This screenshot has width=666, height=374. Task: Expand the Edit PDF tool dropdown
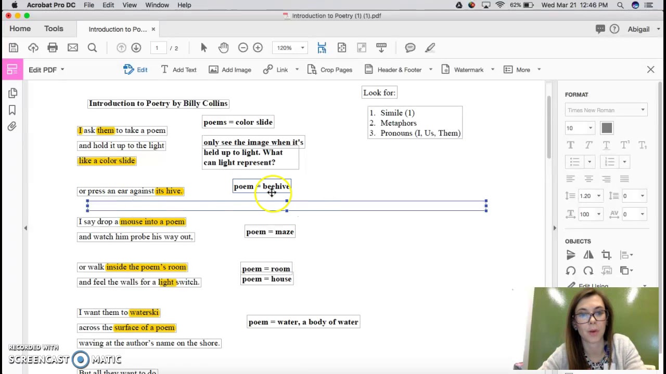click(x=62, y=70)
